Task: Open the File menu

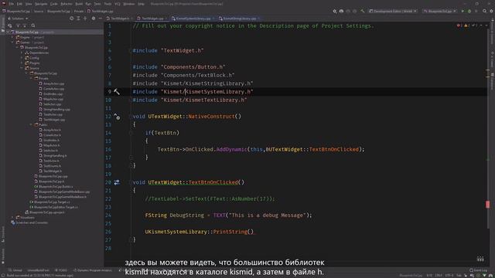Action: pos(12,4)
